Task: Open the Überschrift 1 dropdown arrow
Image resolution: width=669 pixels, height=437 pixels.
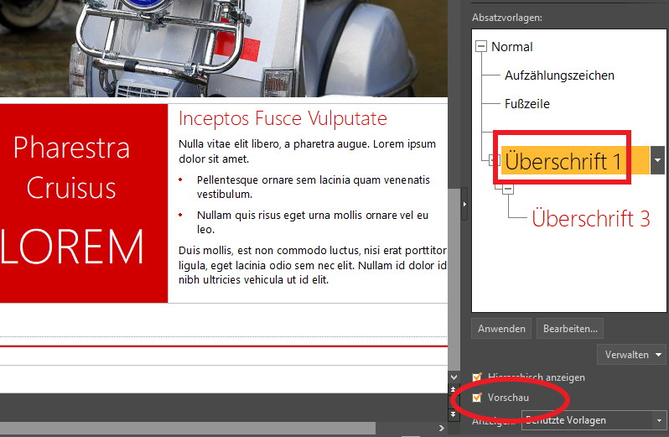Action: coord(657,160)
